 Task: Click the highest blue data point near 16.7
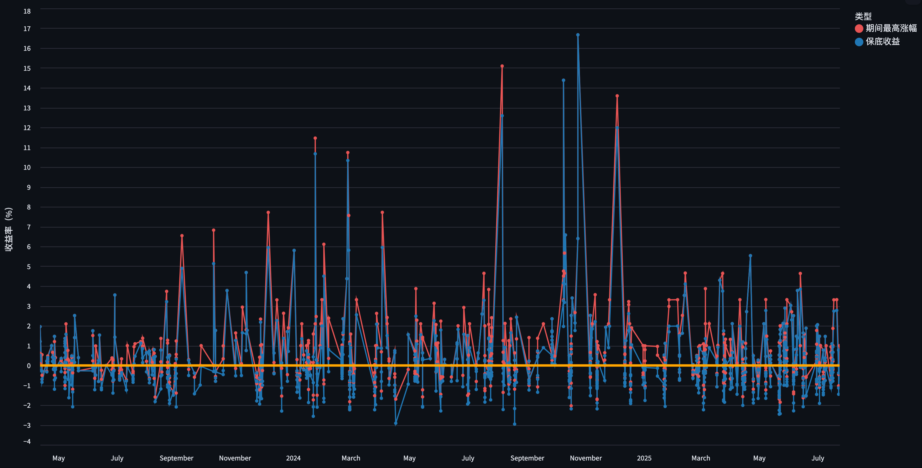pyautogui.click(x=578, y=35)
